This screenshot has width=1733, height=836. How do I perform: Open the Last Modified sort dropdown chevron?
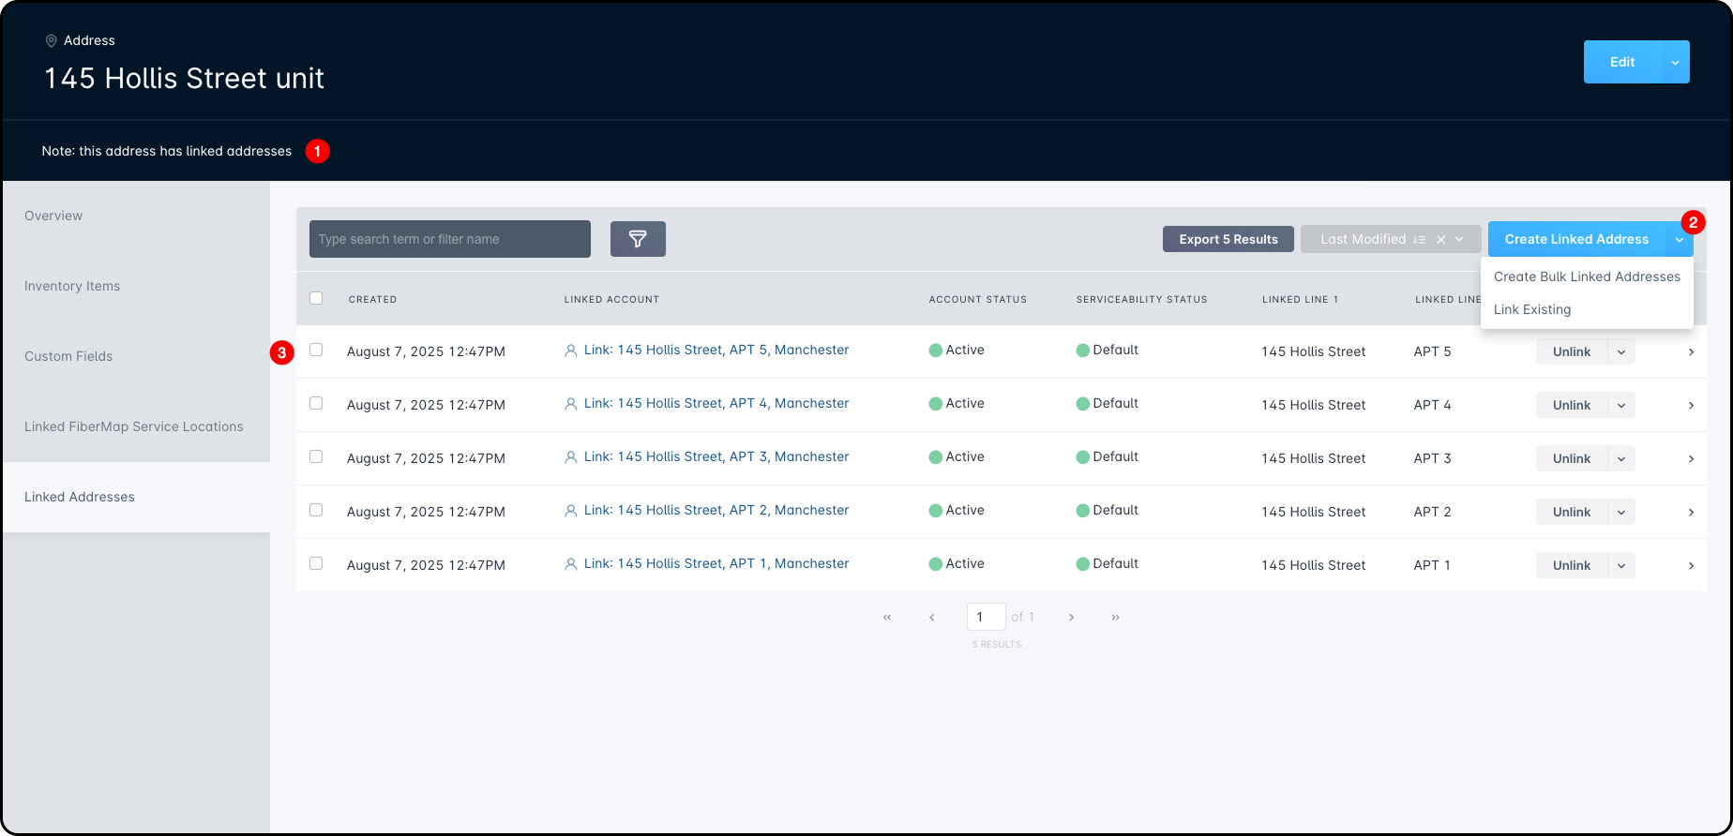click(1460, 239)
